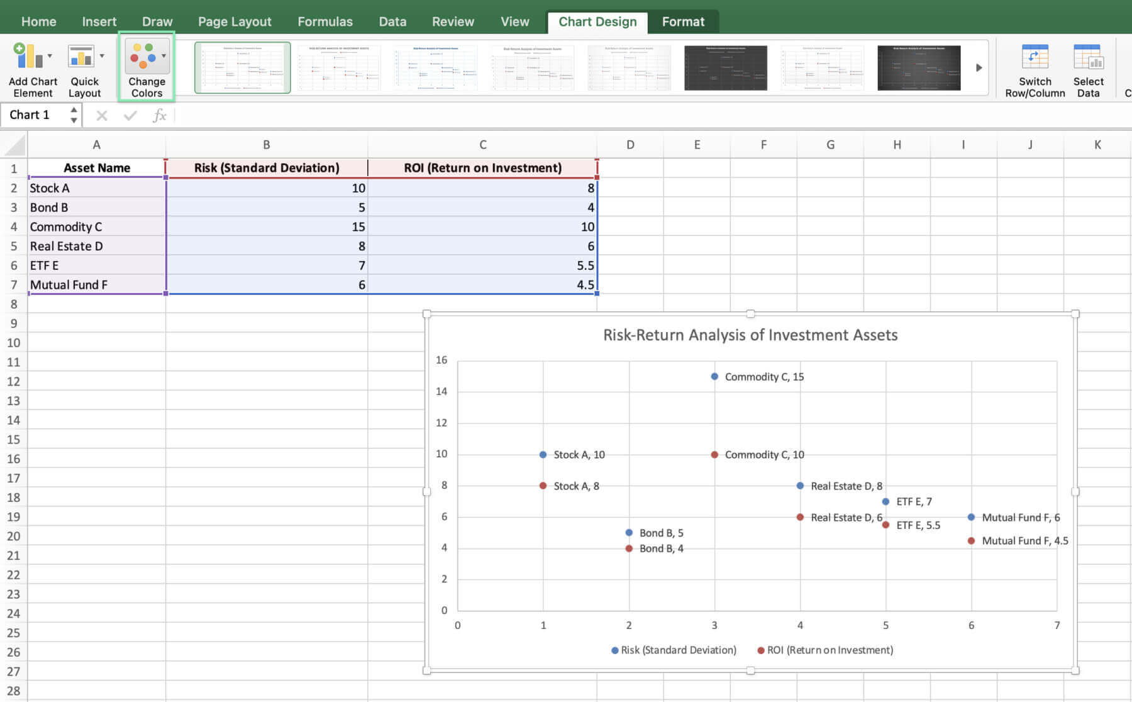Select the Asset Name header cell
Viewport: 1132px width, 702px height.
click(97, 168)
